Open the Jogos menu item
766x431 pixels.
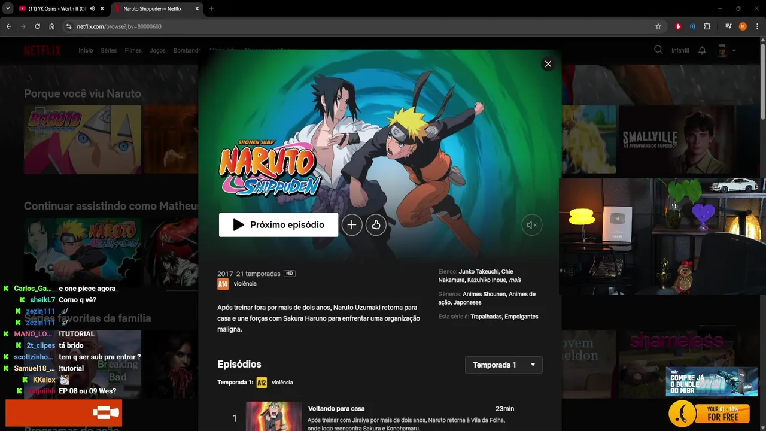coord(157,51)
